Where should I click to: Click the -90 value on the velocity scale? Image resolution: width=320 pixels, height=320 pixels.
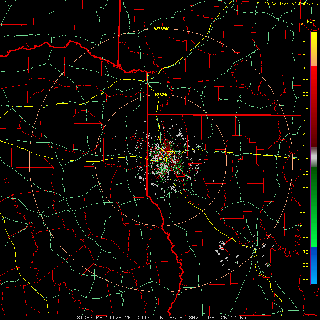(x=304, y=278)
